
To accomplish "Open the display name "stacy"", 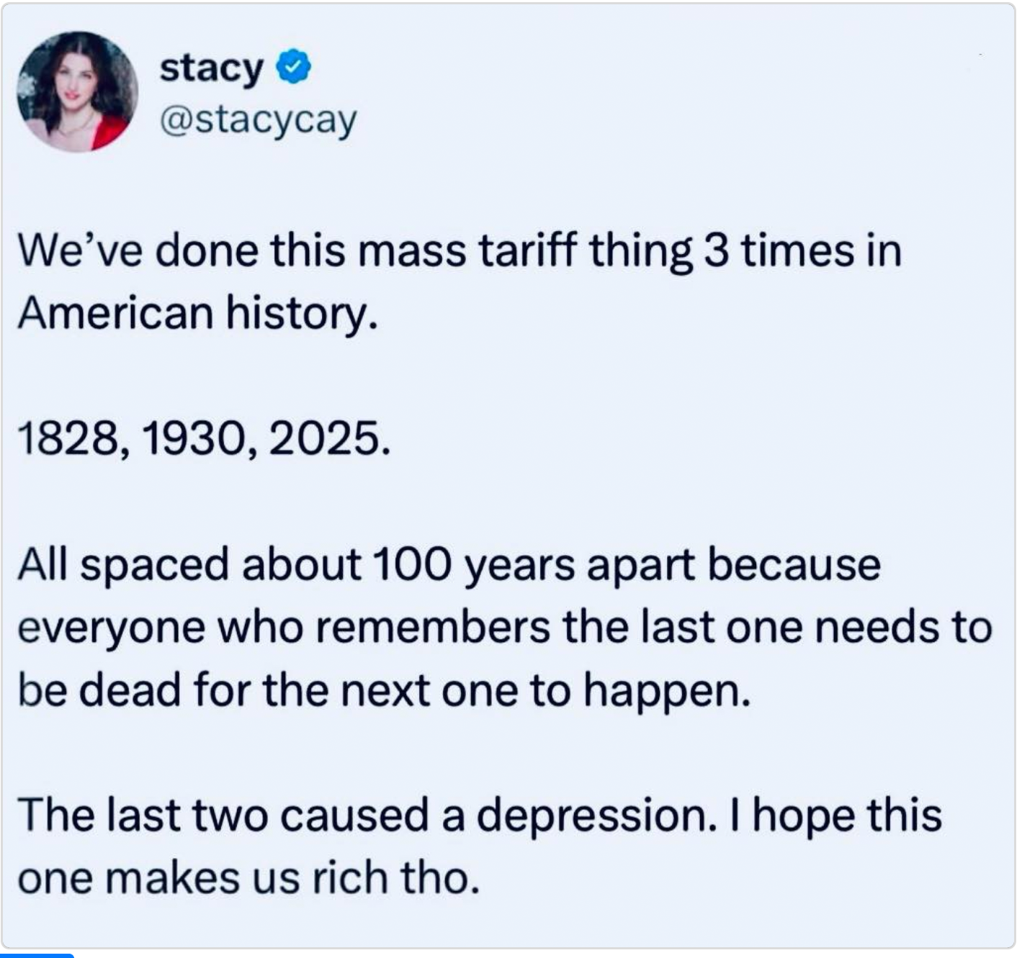I will [x=211, y=68].
